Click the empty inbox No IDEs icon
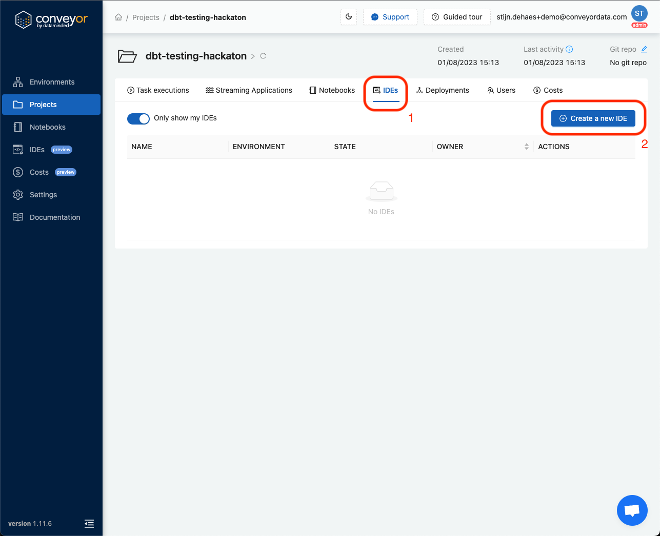660x536 pixels. tap(381, 192)
